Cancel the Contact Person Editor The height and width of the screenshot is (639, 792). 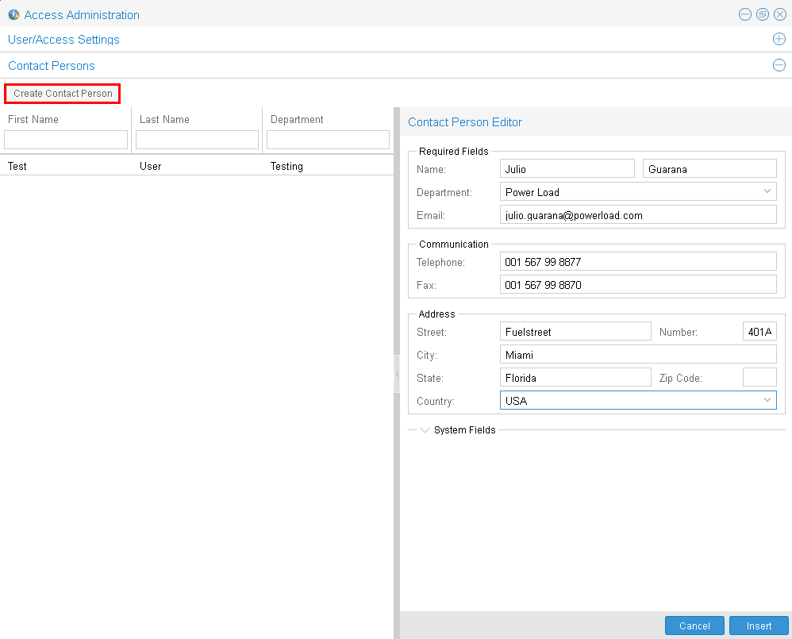[694, 625]
